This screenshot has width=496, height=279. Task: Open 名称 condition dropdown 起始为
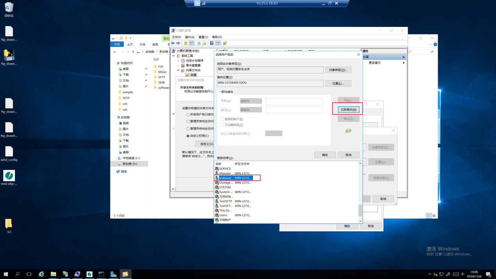(x=251, y=101)
